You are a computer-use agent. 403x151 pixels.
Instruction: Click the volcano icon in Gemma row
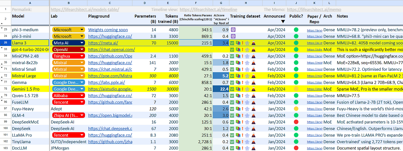(253, 82)
